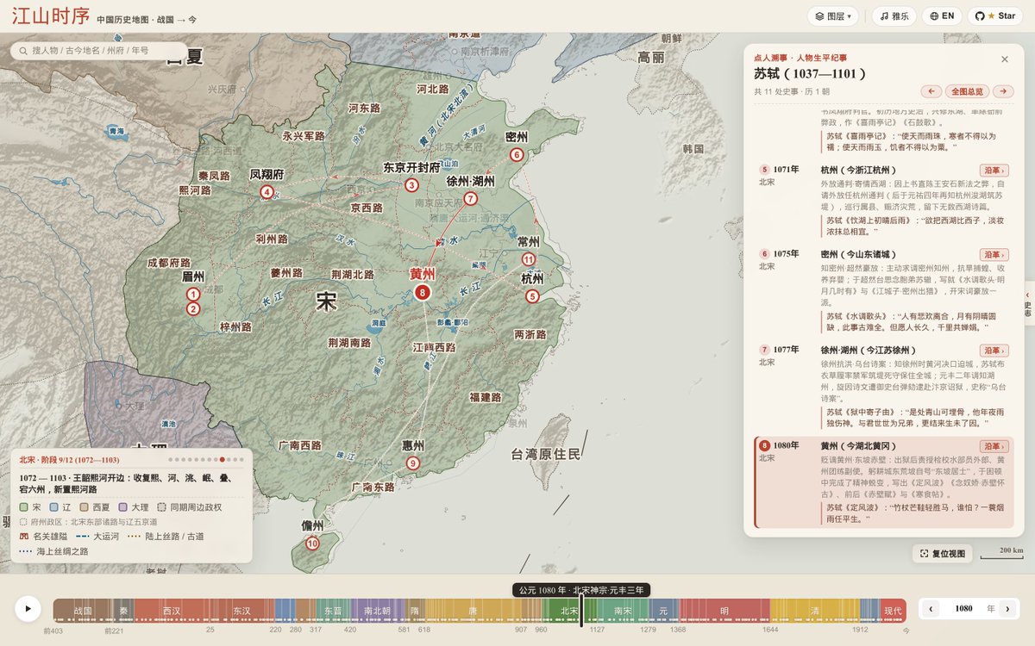This screenshot has height=646, width=1035.
Task: Click the year input showing 1080
Action: pos(965,608)
